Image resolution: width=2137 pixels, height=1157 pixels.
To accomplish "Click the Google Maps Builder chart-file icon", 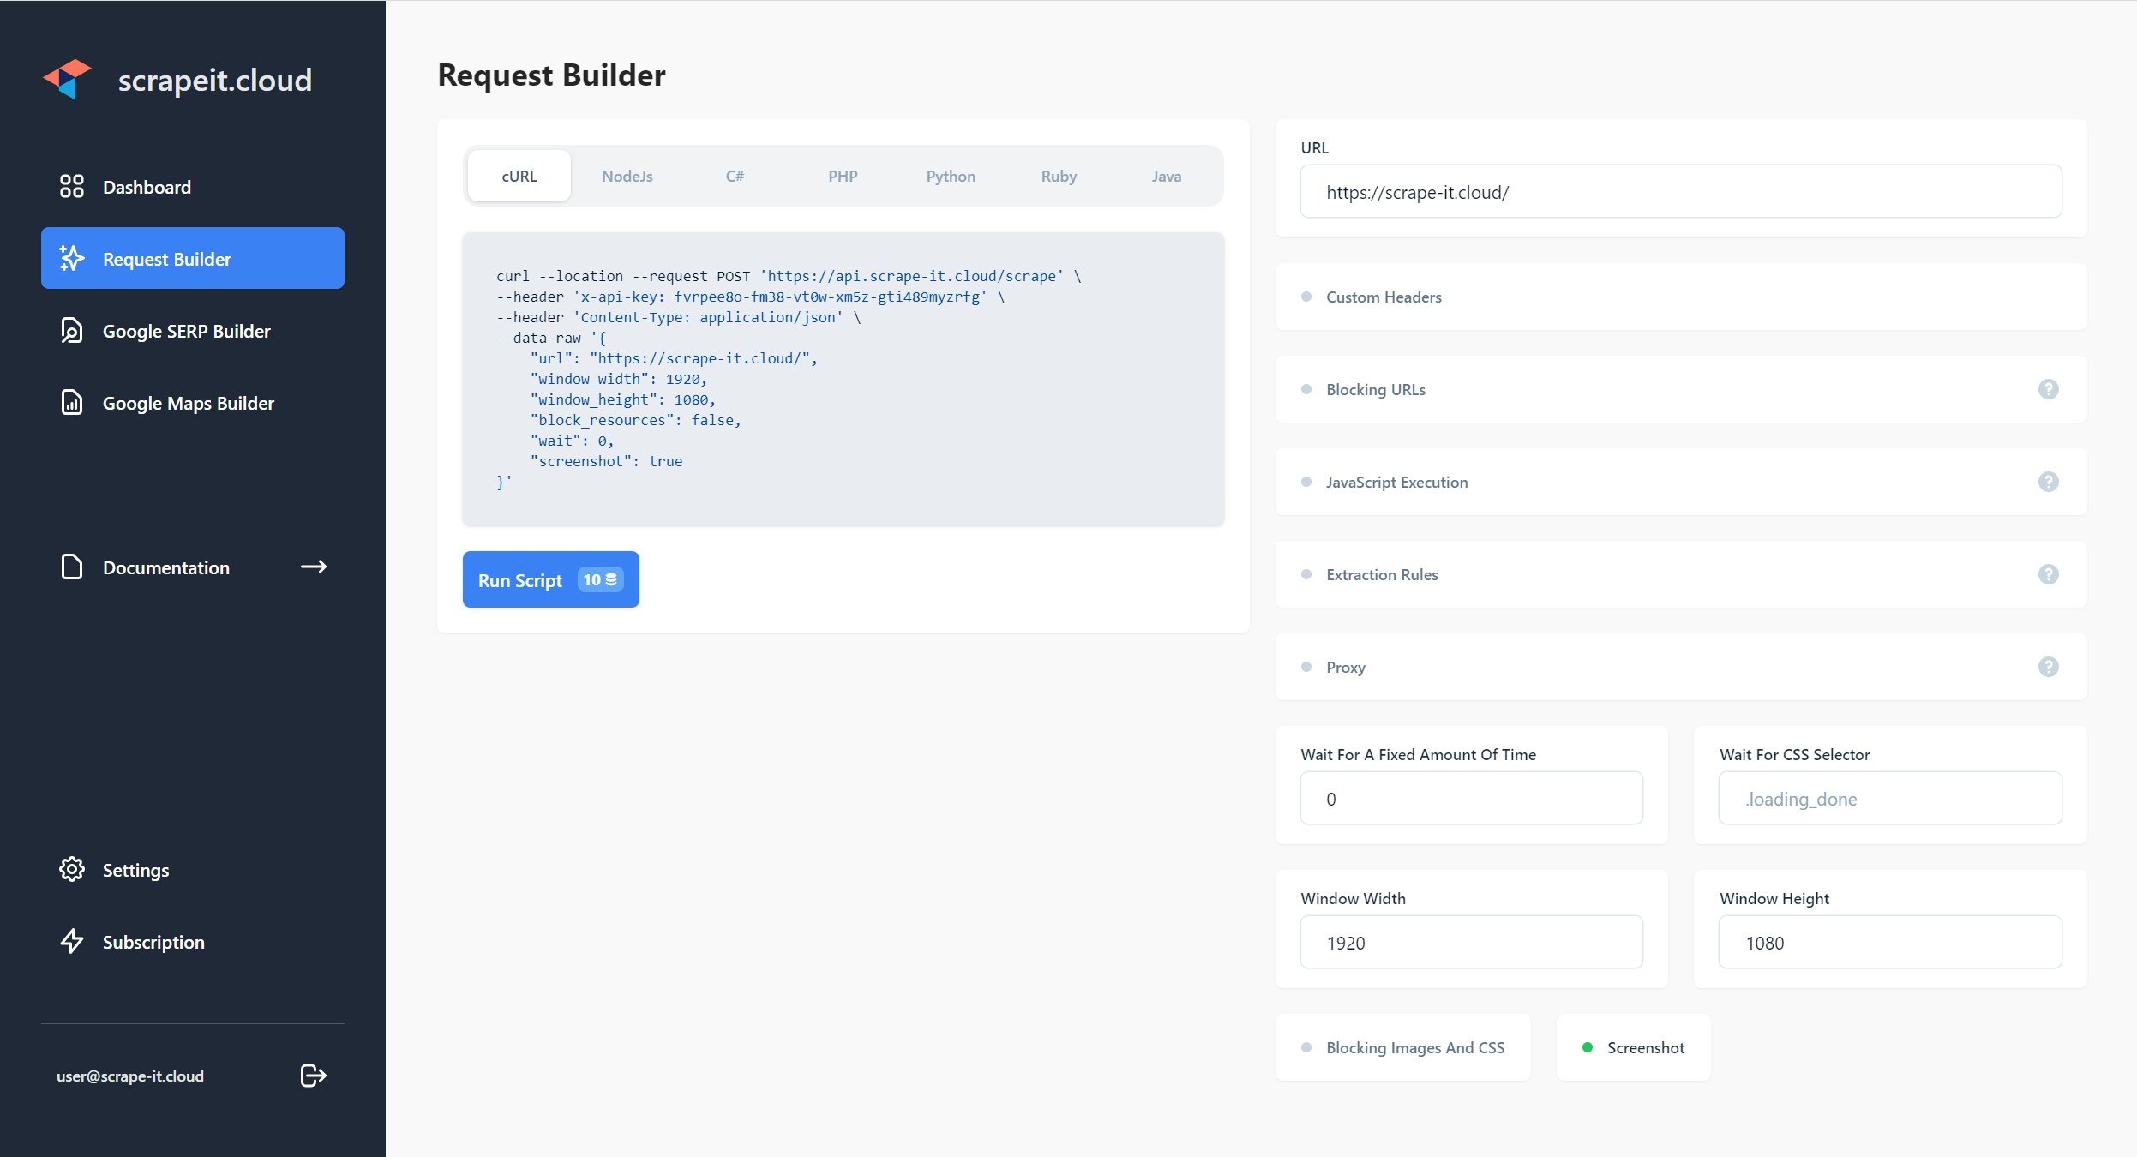I will click(72, 403).
